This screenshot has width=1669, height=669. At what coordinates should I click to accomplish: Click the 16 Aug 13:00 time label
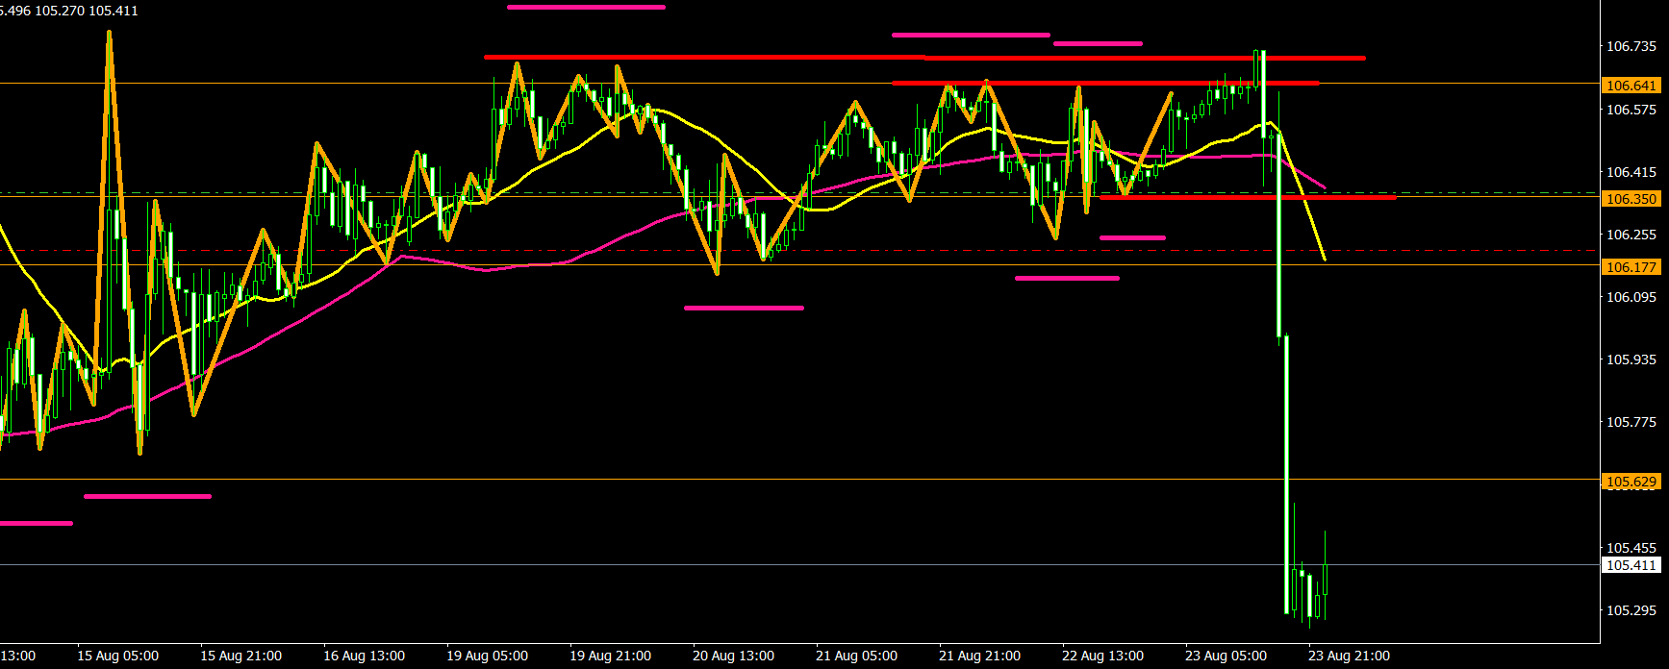click(364, 656)
